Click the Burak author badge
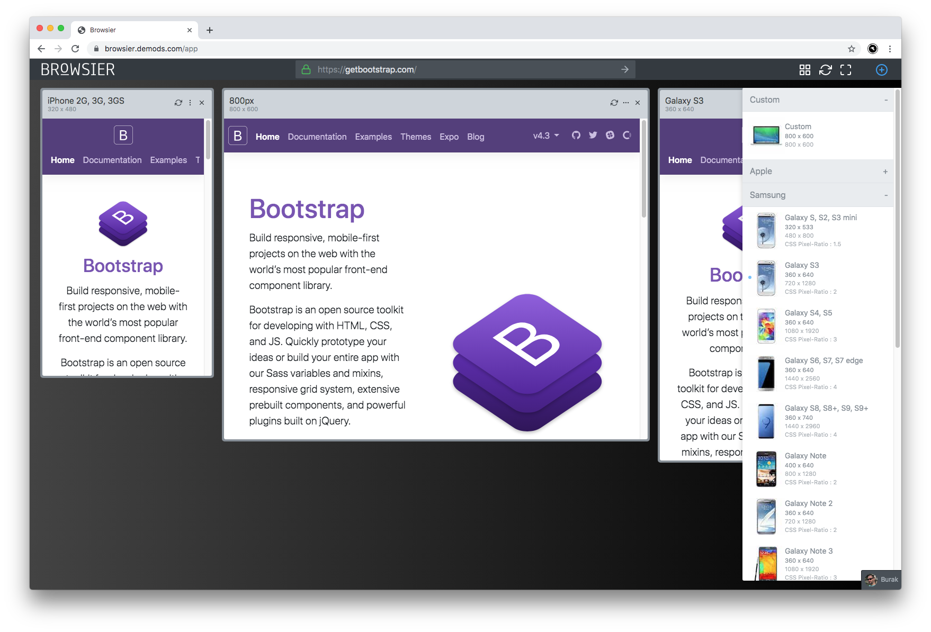 [x=882, y=580]
